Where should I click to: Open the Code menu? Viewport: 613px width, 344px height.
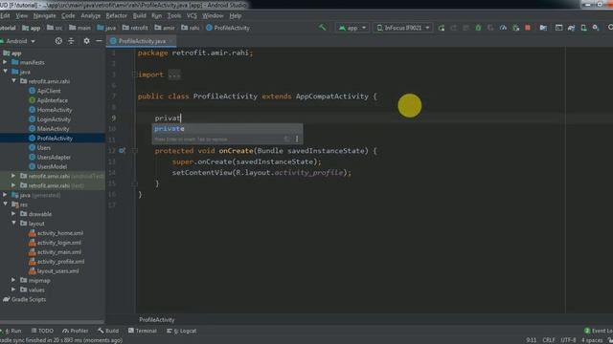click(x=68, y=15)
